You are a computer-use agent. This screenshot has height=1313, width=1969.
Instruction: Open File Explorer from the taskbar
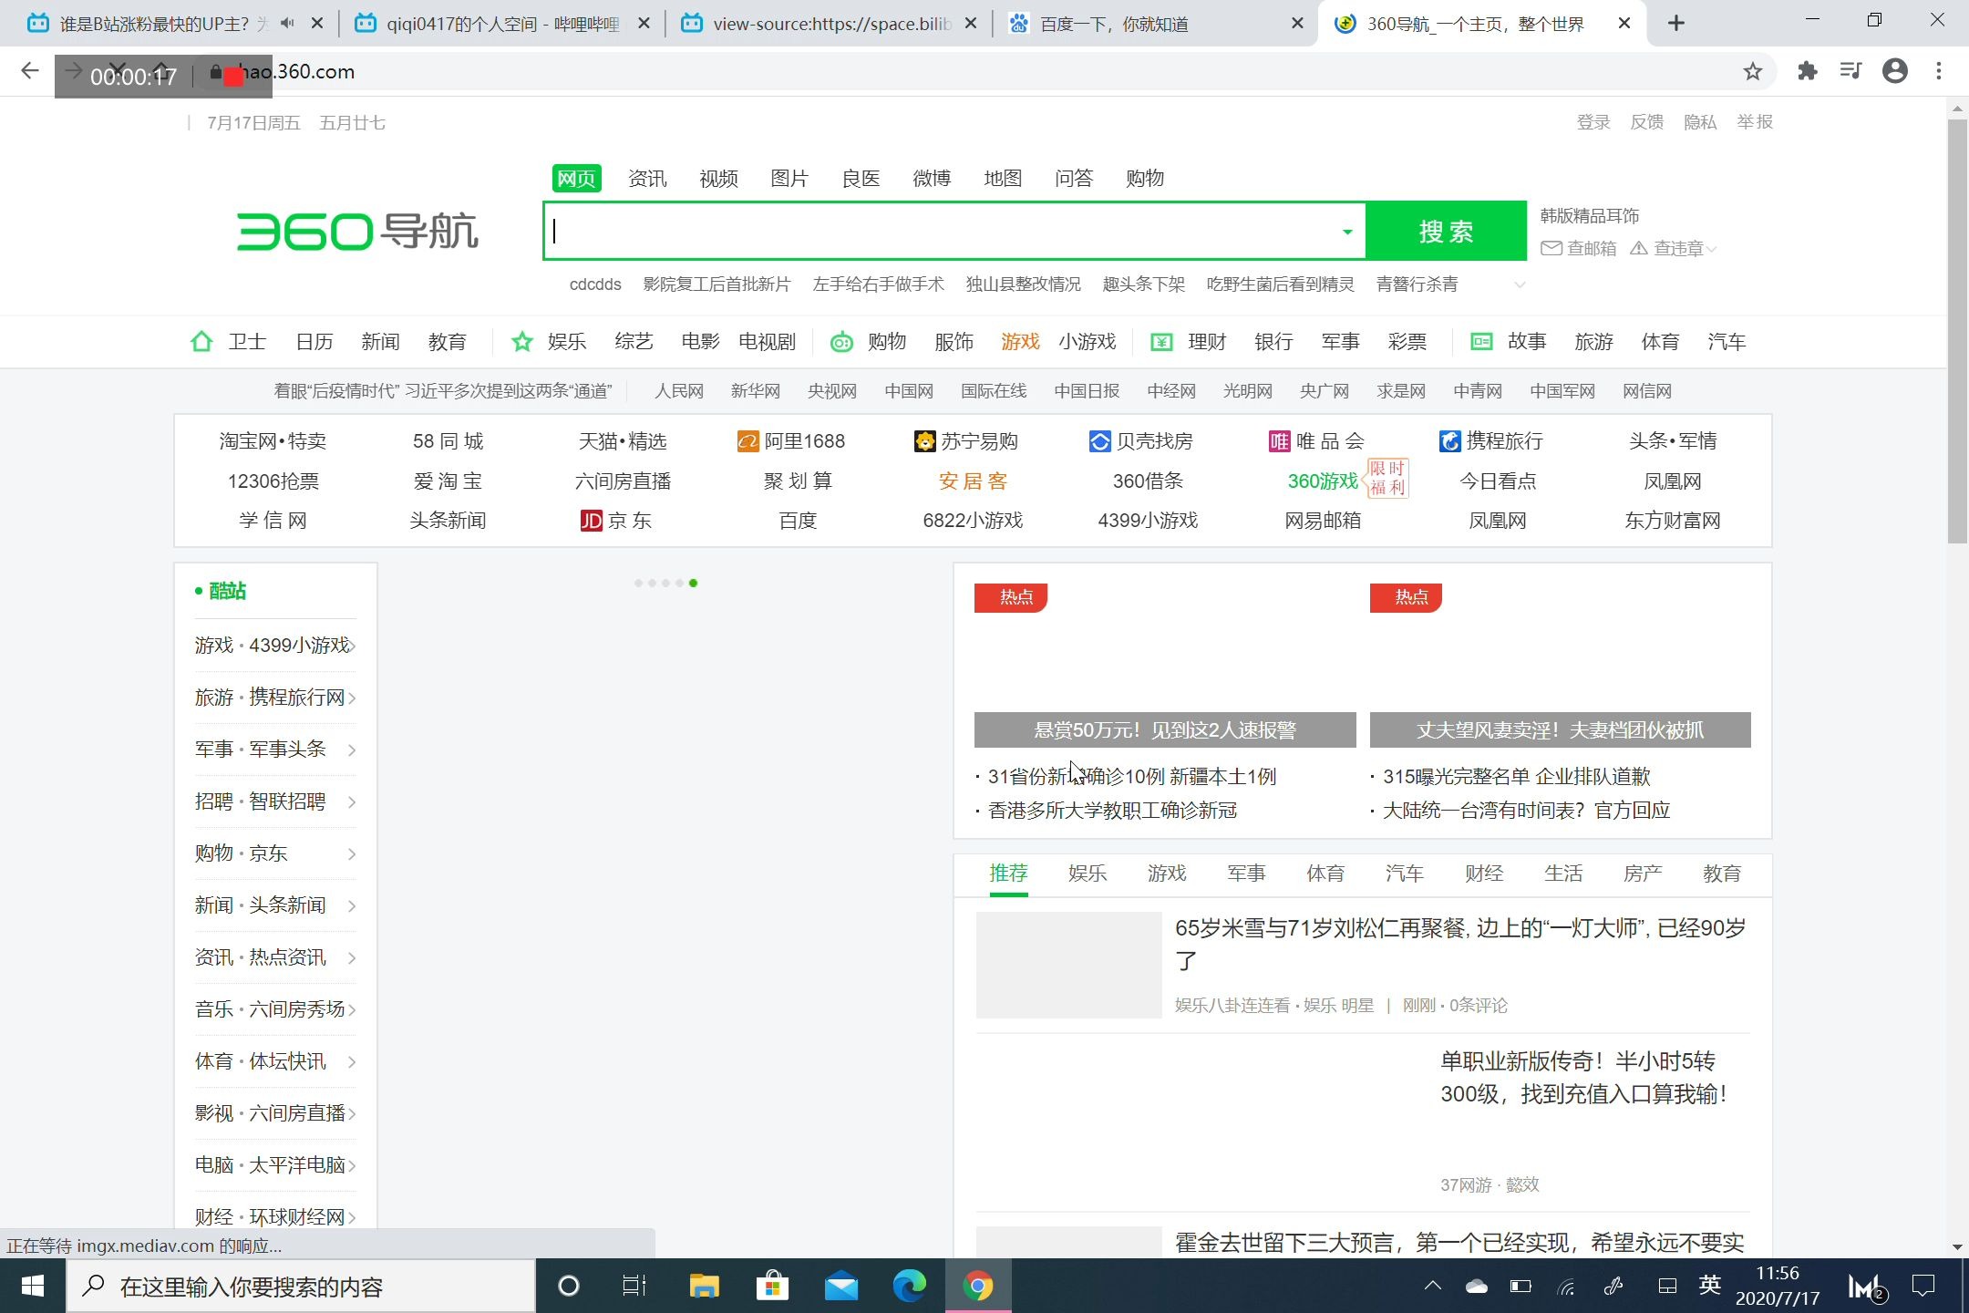pos(703,1286)
